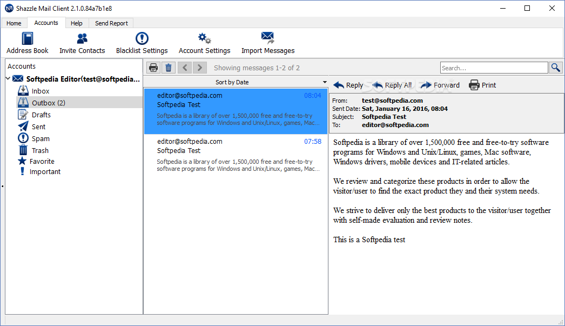Switch to the Home tab

pos(14,23)
